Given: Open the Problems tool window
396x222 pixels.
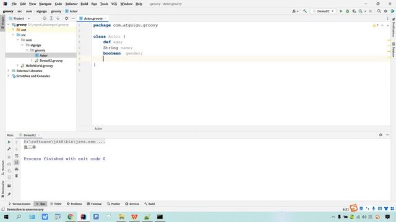Looking at the screenshot, I should [x=74, y=203].
